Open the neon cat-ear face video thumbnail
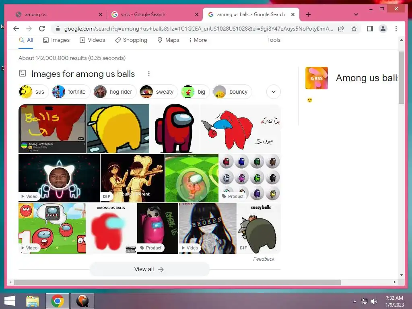Viewport: 412px width, 309px height. [x=59, y=178]
